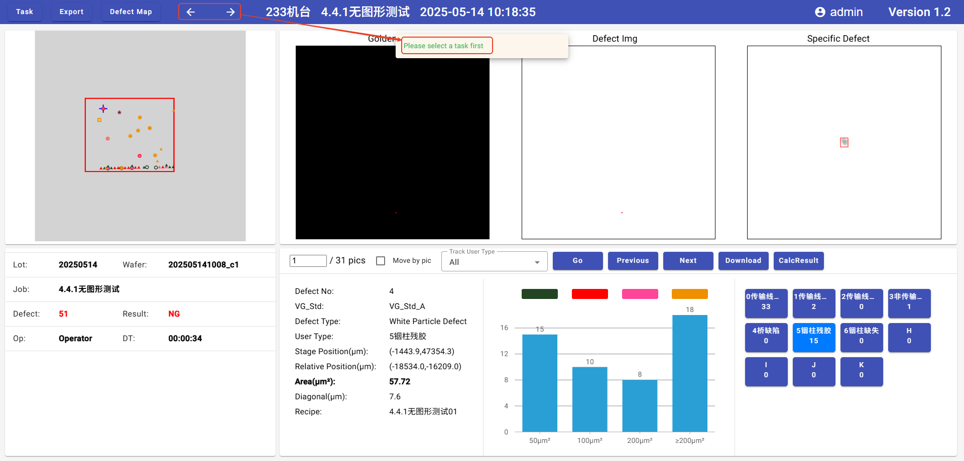Click the Download button
The height and width of the screenshot is (461, 964).
tap(743, 261)
